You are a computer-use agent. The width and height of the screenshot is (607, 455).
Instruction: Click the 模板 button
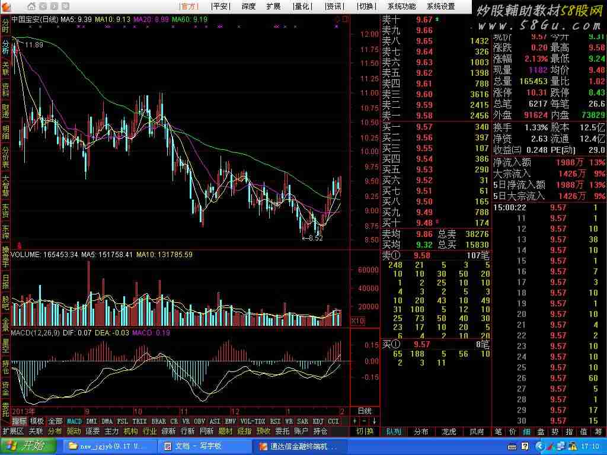[37, 421]
